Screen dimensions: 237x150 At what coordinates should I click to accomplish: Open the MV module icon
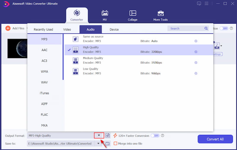pos(105,13)
